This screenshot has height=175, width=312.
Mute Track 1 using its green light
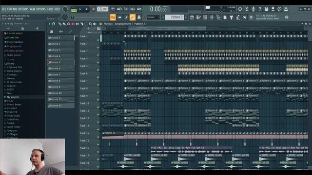(x=98, y=40)
